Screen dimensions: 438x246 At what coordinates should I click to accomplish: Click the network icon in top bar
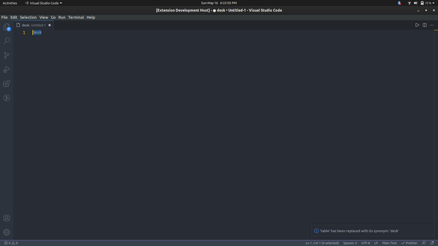pos(409,3)
